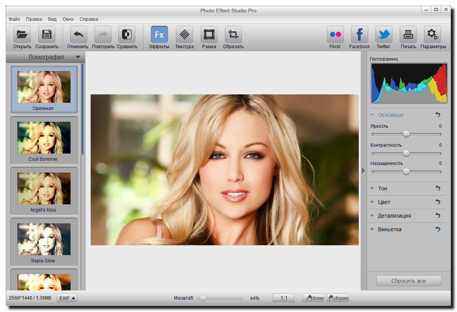The image size is (457, 312).
Task: Select the Оригинал thumbnail
Action: click(44, 89)
